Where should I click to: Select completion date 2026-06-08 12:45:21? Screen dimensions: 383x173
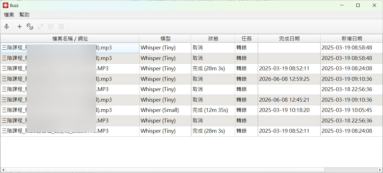coord(289,100)
